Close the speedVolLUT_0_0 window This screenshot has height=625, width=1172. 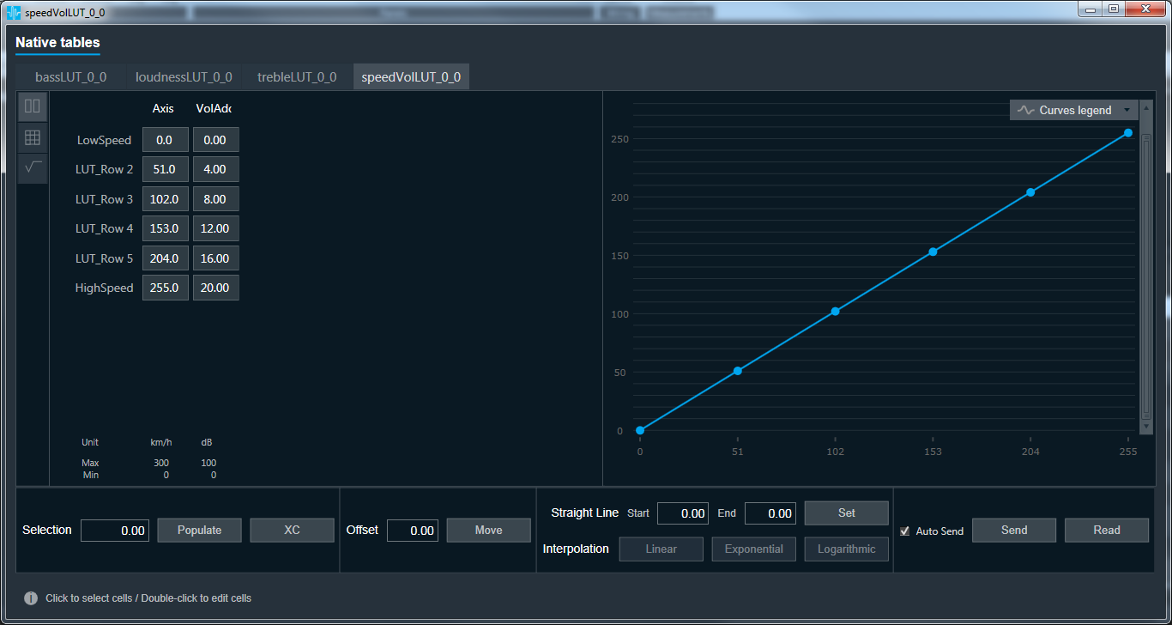point(1145,9)
